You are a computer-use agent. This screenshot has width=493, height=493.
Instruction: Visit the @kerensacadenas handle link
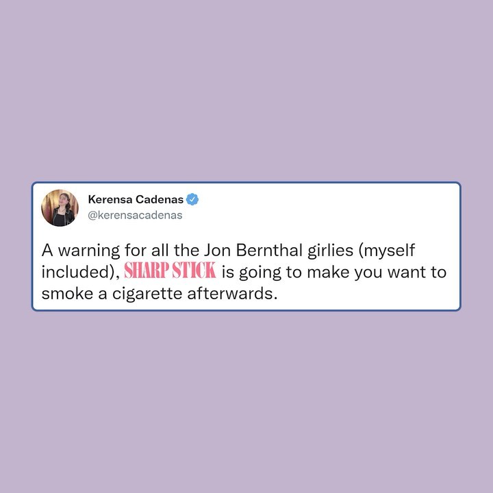135,216
